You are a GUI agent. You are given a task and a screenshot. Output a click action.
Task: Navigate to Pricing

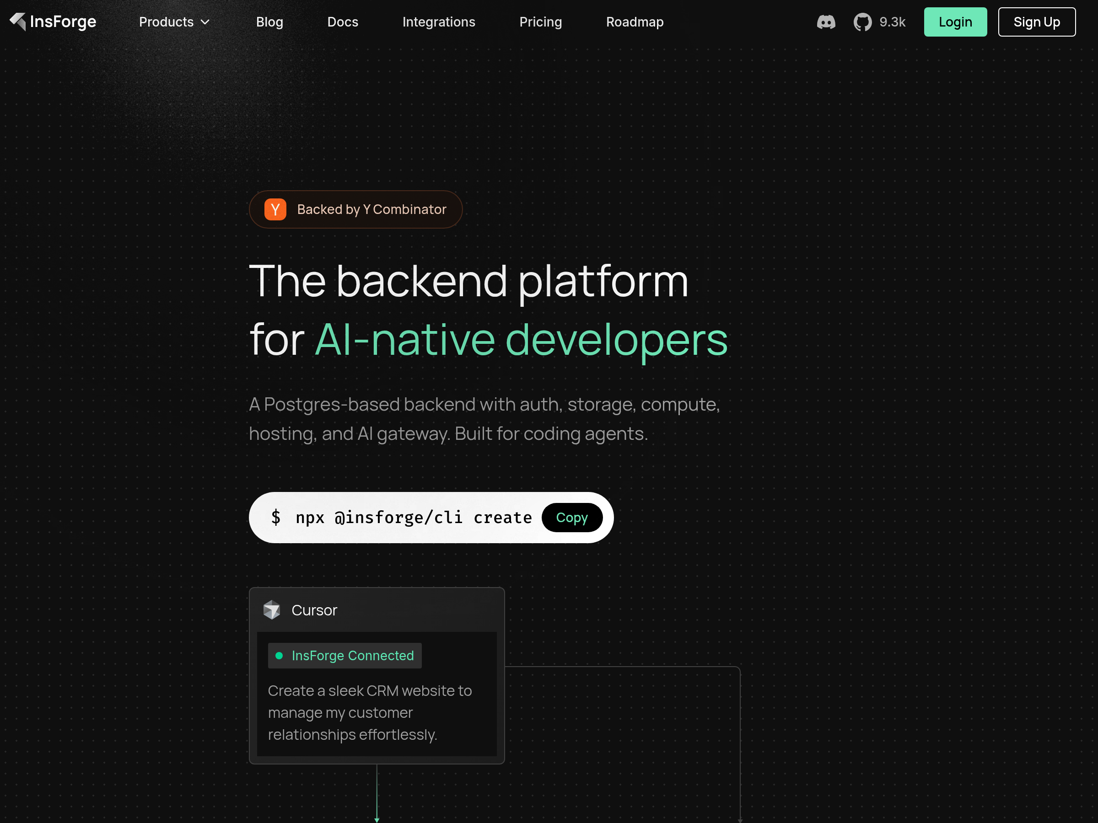point(541,22)
